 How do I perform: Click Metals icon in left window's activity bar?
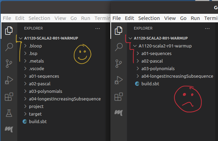[9, 129]
